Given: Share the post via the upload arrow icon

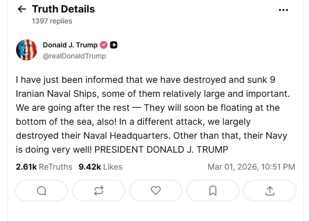Looking at the screenshot, I should (269, 191).
